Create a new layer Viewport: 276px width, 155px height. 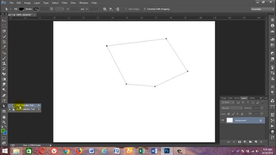pos(256,142)
